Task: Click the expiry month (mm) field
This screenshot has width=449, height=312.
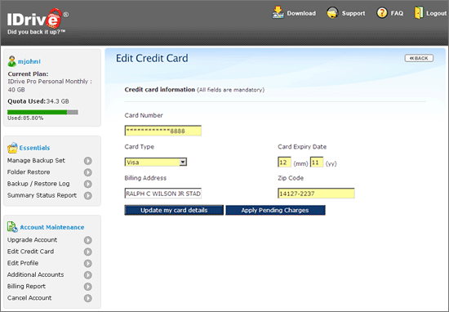Action: tap(284, 163)
